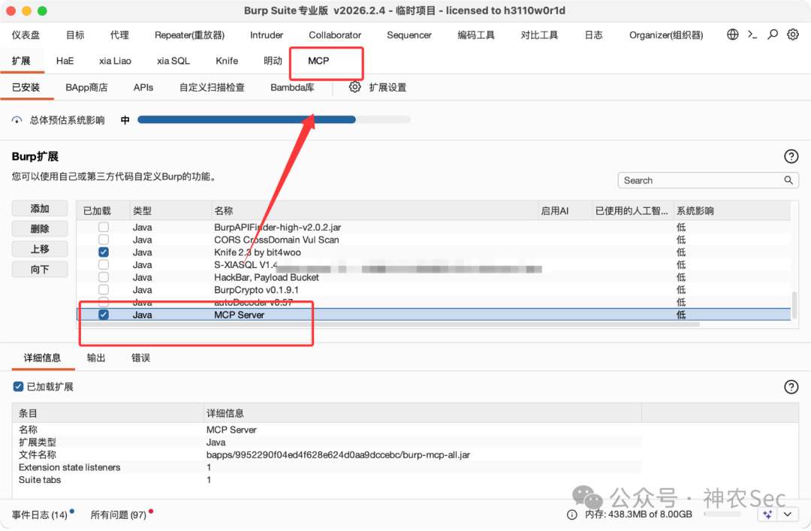Click the info icon beside 内存 status

click(x=571, y=514)
